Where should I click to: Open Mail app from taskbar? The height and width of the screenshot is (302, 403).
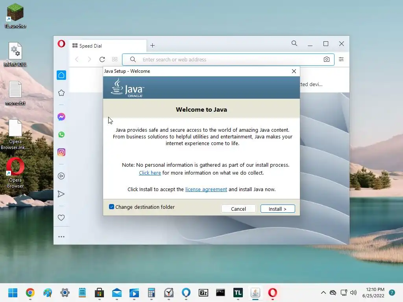pyautogui.click(x=116, y=293)
